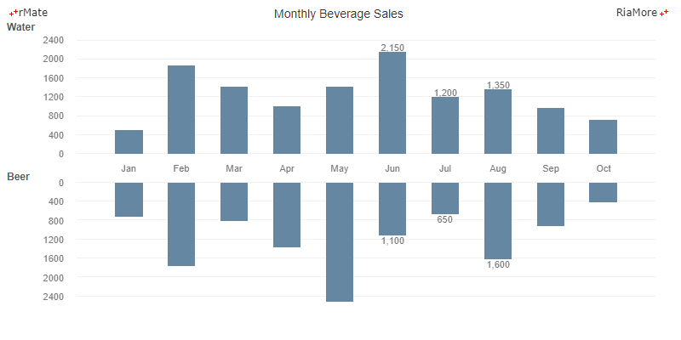Click the Water series axis title
The width and height of the screenshot is (681, 340).
point(21,27)
